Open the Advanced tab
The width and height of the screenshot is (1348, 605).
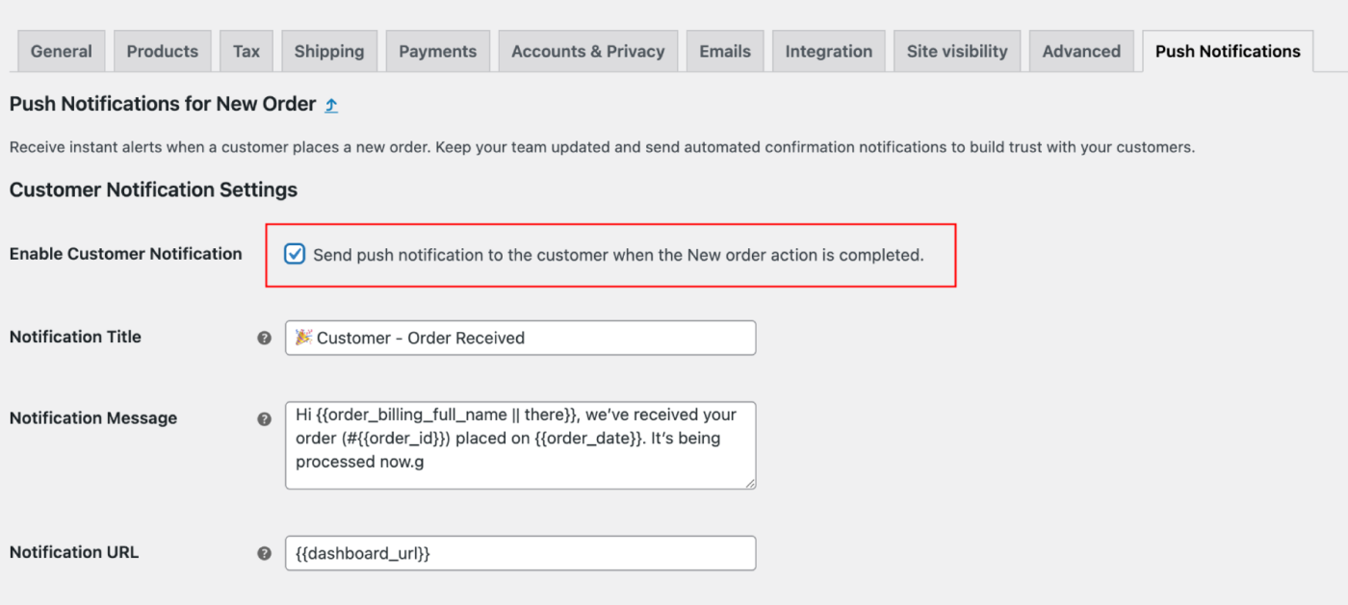[1081, 52]
